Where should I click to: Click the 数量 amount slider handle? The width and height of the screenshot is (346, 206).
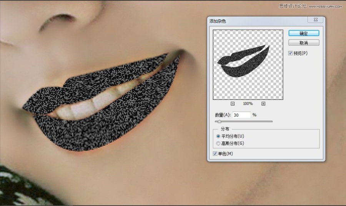(x=219, y=122)
